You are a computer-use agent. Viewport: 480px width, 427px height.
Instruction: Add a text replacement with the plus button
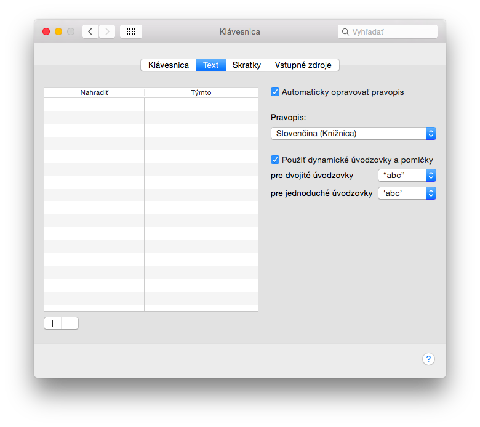pos(53,323)
